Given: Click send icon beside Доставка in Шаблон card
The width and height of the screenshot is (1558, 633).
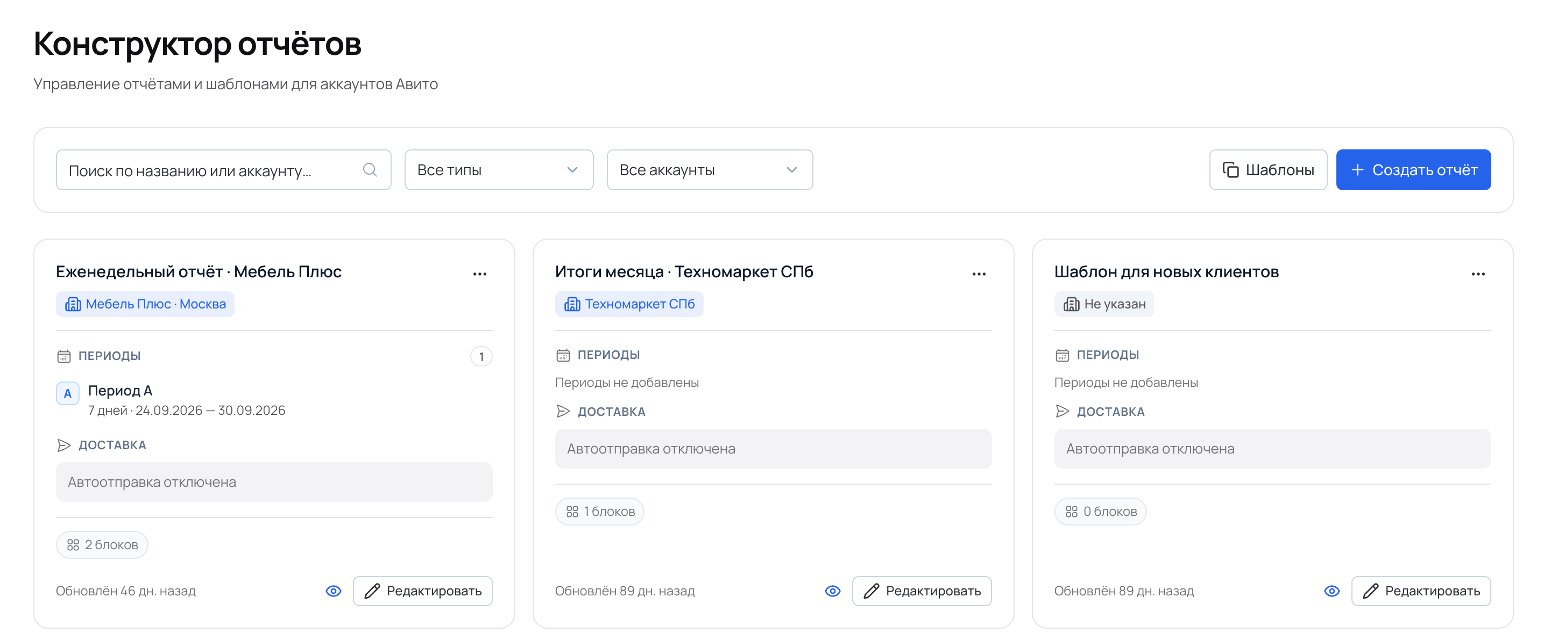Looking at the screenshot, I should pos(1062,411).
